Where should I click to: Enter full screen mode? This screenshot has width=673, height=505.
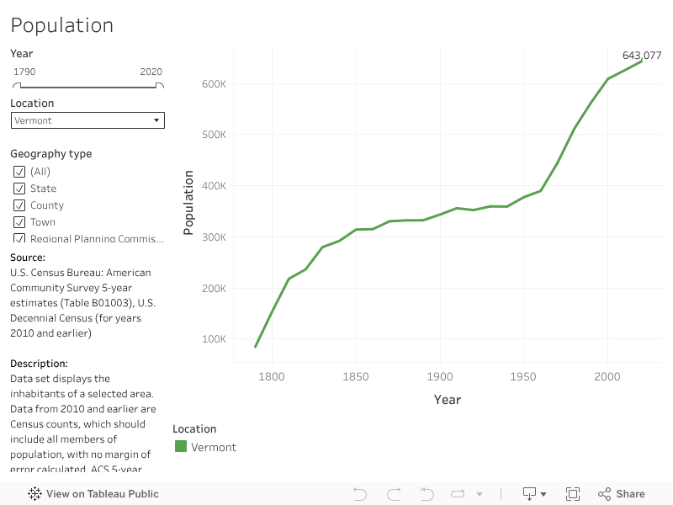click(573, 494)
